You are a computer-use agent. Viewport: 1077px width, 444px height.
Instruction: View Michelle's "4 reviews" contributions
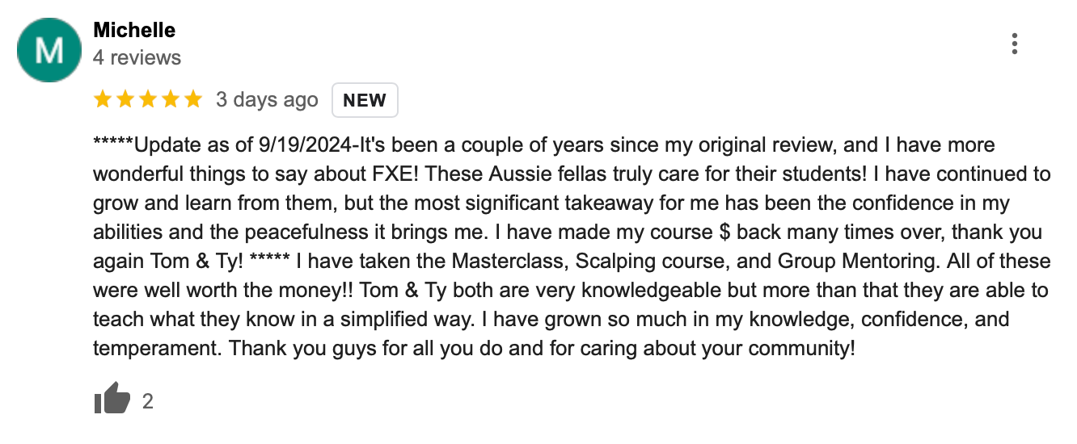(137, 58)
